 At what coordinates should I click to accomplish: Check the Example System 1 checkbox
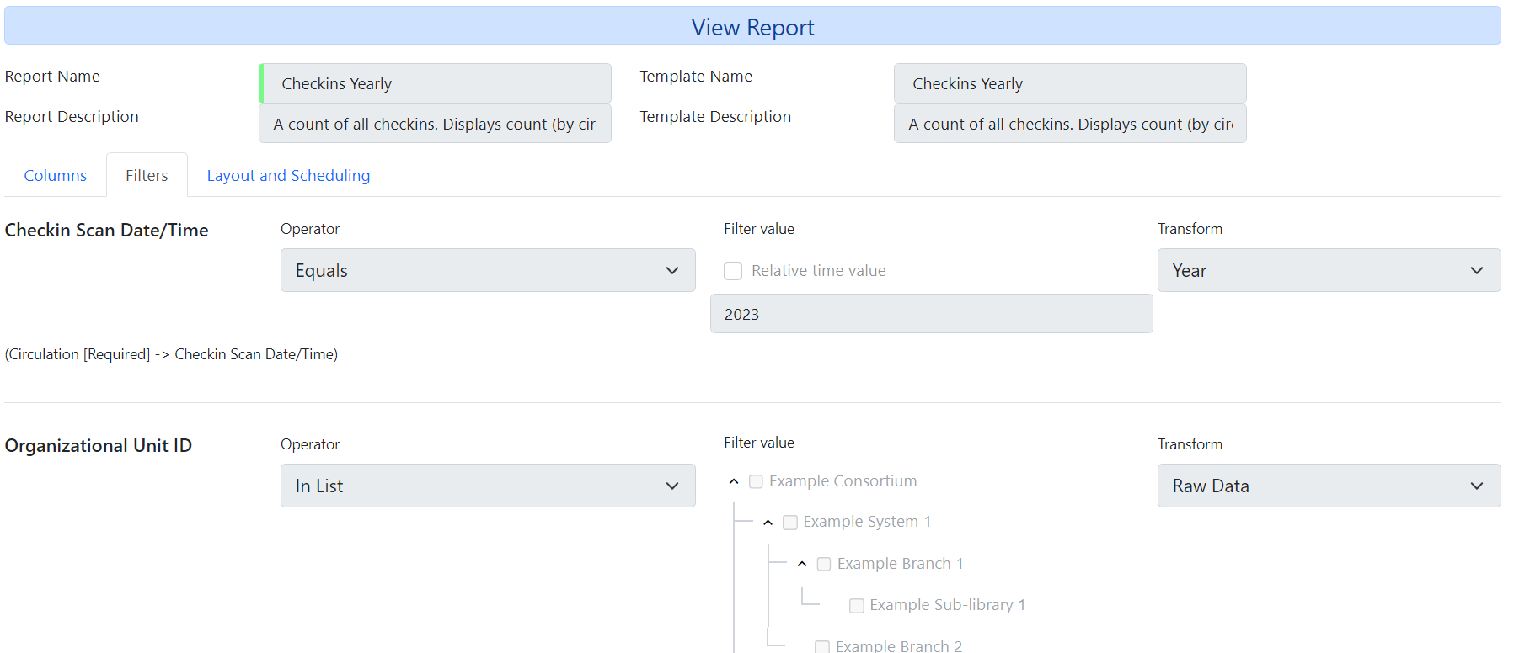pyautogui.click(x=790, y=523)
